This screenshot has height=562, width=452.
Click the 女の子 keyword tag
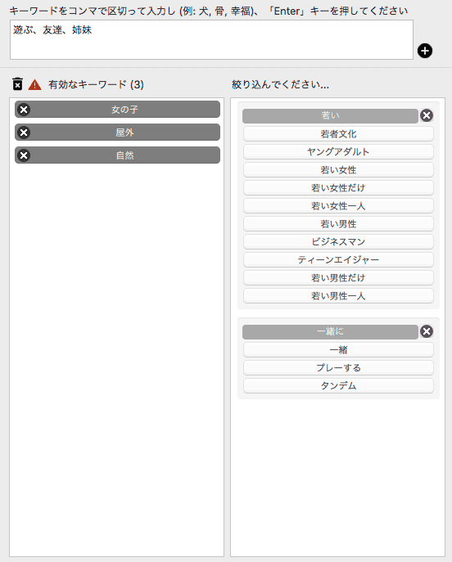pos(117,110)
